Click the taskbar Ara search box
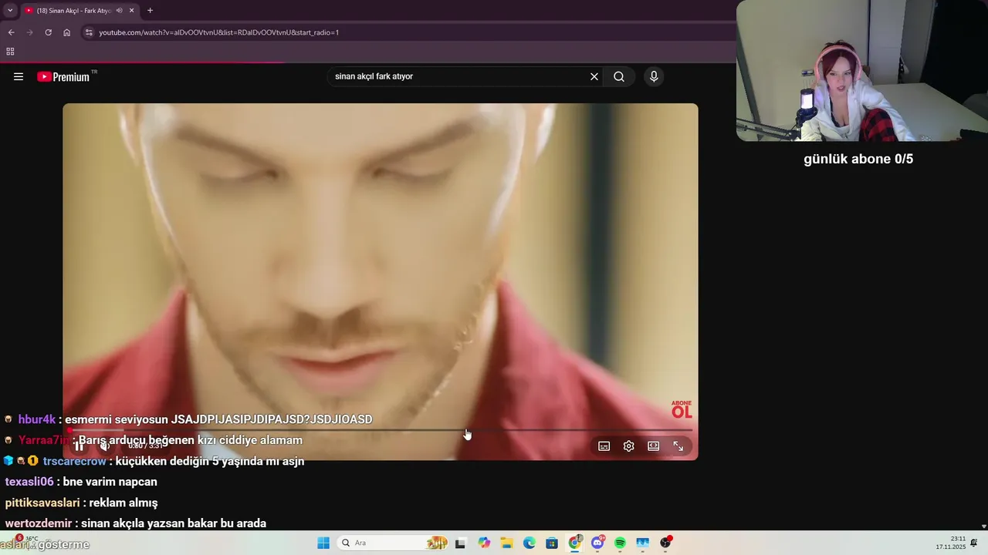988x555 pixels. (394, 543)
